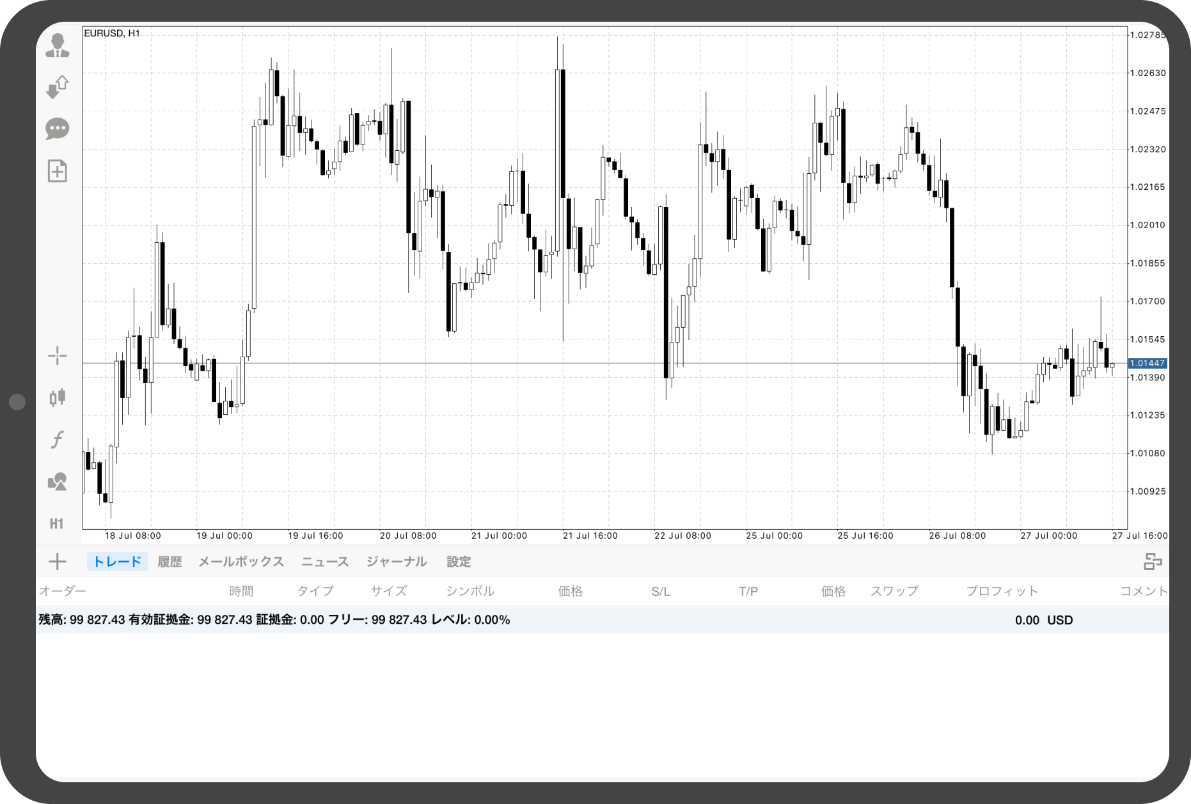
Task: Click the 1.02475 price axis label
Action: 1148,111
